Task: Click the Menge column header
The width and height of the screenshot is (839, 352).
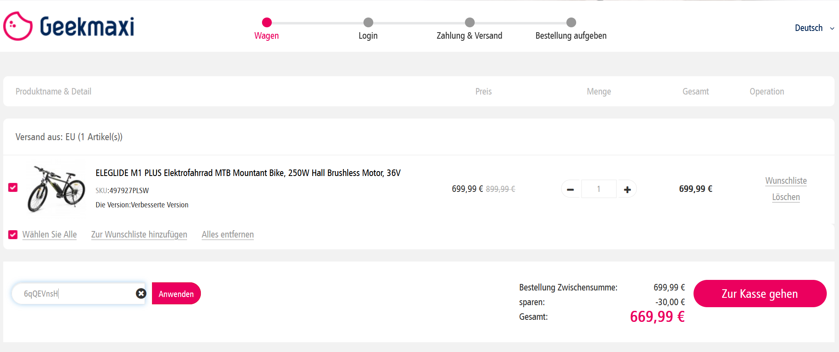Action: click(599, 91)
